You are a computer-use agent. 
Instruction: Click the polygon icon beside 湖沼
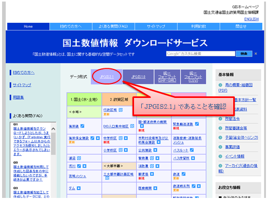pyautogui.click(x=79, y=158)
